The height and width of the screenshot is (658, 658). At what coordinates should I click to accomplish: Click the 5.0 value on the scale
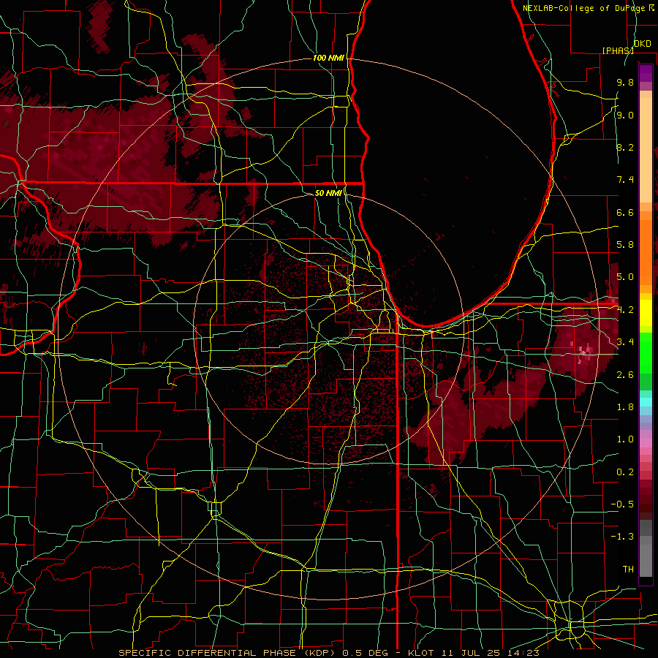[x=625, y=277]
